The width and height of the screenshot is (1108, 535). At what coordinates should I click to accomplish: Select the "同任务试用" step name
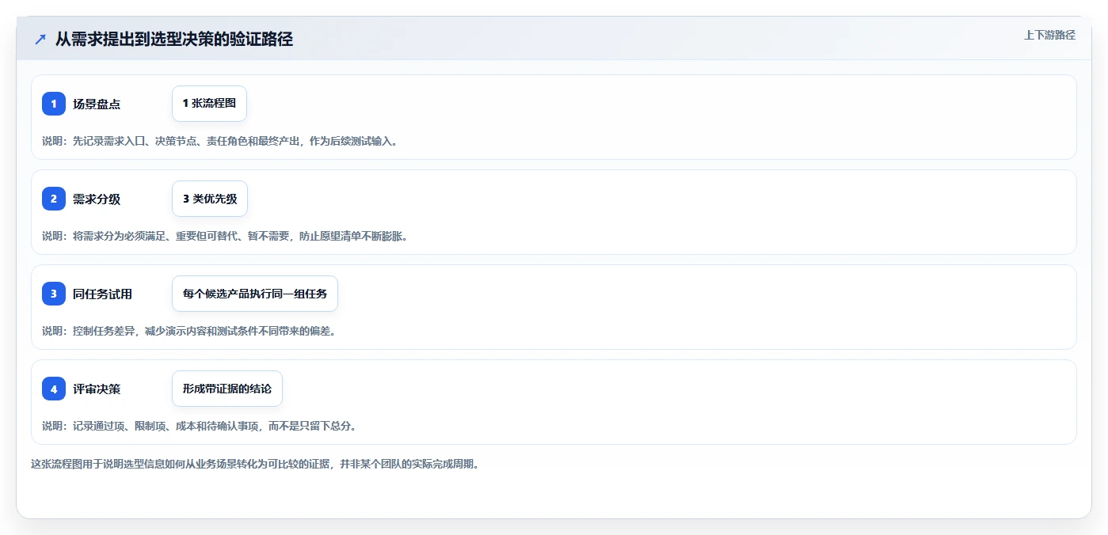(x=102, y=294)
